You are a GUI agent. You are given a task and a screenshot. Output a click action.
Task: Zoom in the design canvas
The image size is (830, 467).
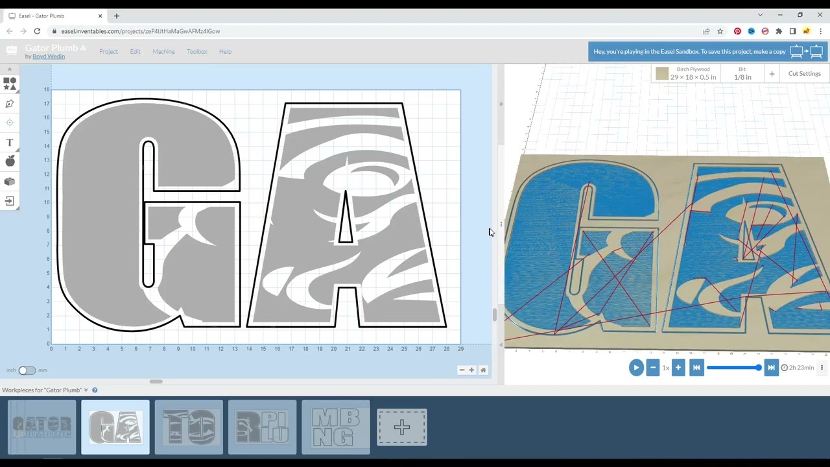pyautogui.click(x=472, y=370)
